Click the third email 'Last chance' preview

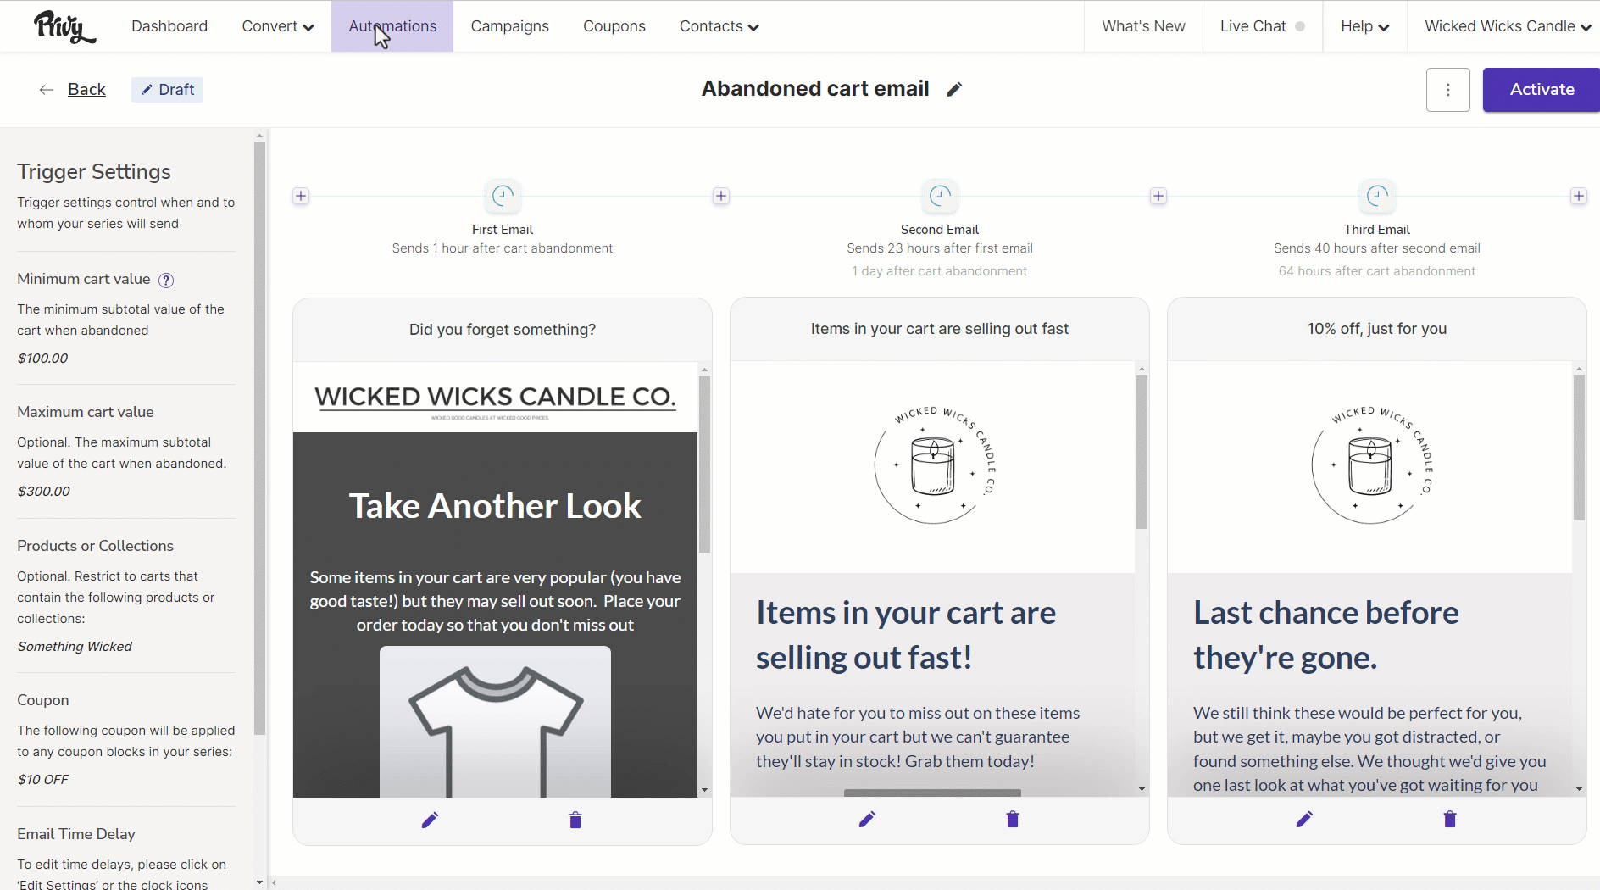[1369, 579]
